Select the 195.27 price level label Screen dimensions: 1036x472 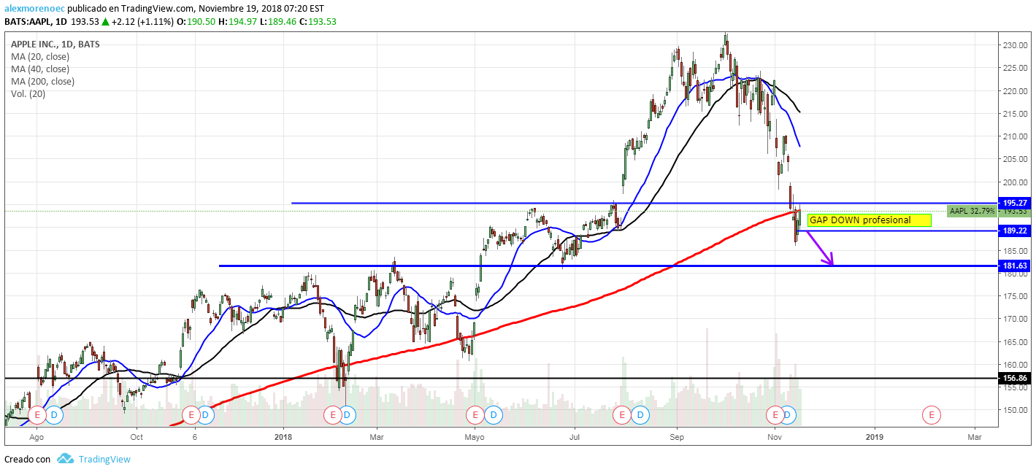tap(1015, 204)
